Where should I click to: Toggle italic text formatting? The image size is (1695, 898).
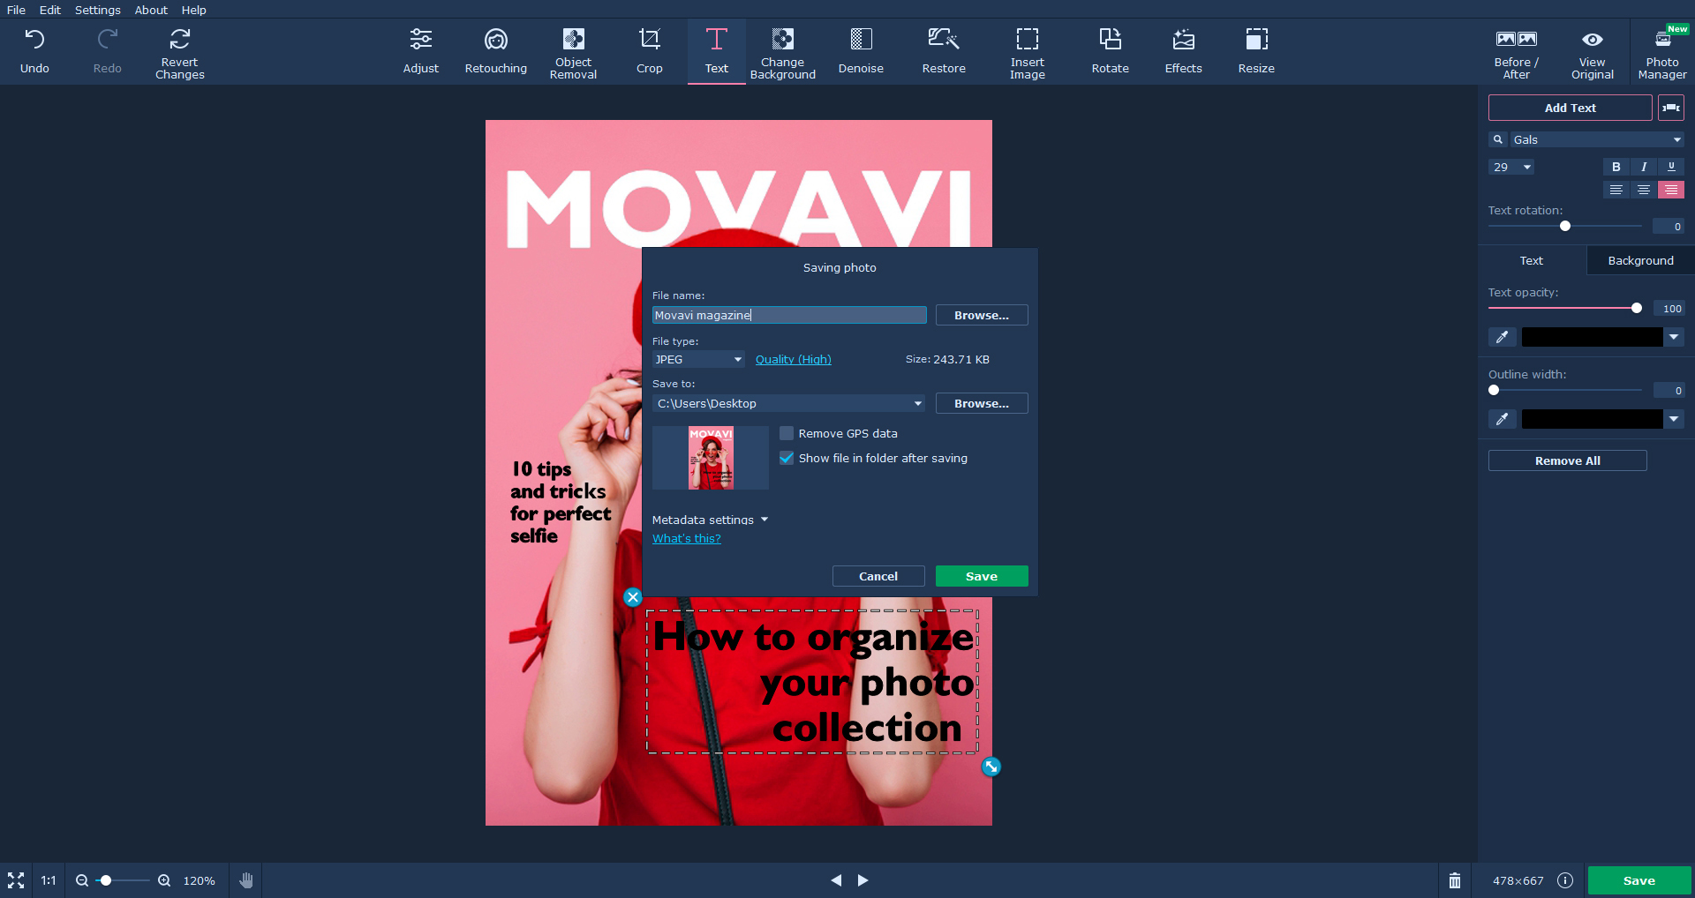(x=1644, y=167)
